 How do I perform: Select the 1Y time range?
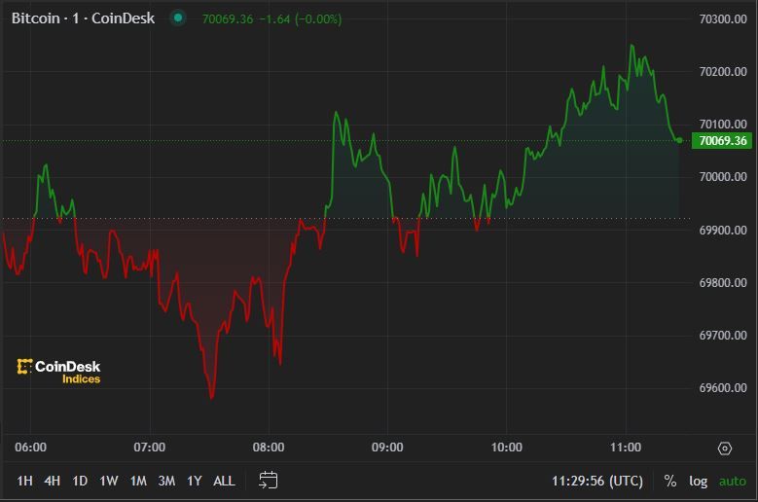pos(195,481)
